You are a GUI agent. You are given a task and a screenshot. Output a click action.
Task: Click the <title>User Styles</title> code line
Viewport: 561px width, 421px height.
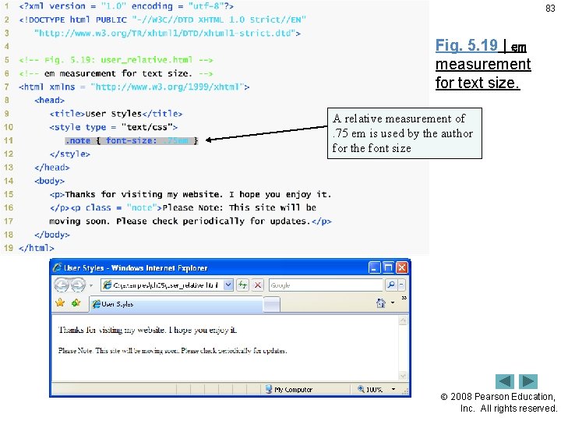click(116, 114)
